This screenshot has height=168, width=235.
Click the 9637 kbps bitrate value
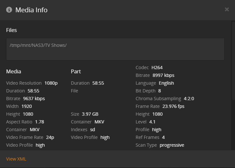[34, 99]
